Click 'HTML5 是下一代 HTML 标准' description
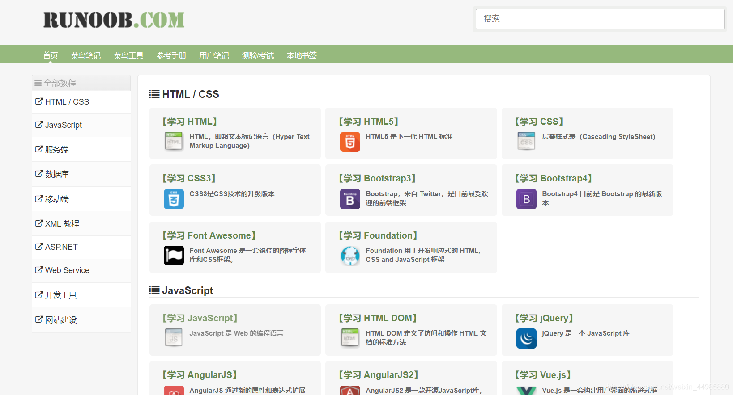Image resolution: width=733 pixels, height=395 pixels. coord(409,137)
